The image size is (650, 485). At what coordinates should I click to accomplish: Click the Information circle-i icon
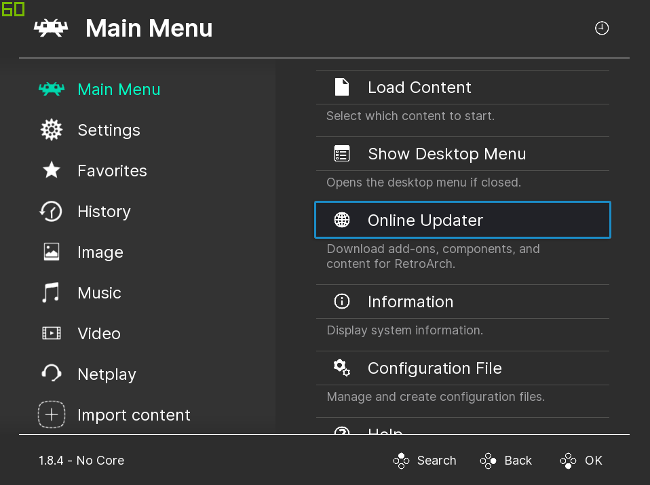pyautogui.click(x=342, y=301)
